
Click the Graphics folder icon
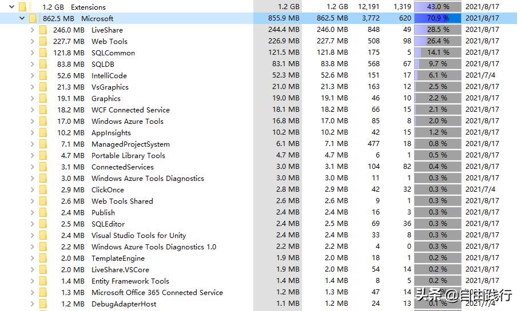click(x=43, y=99)
